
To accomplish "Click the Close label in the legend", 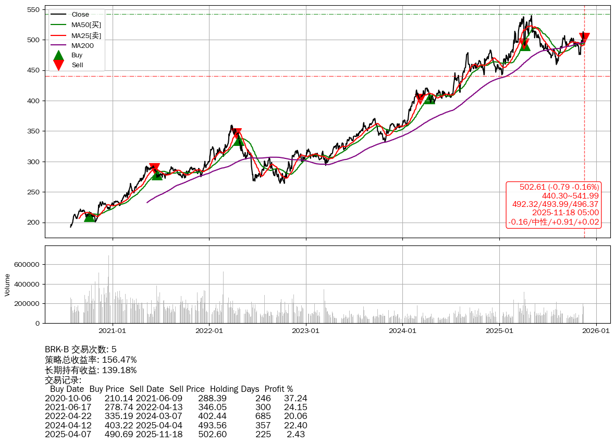I will point(80,15).
